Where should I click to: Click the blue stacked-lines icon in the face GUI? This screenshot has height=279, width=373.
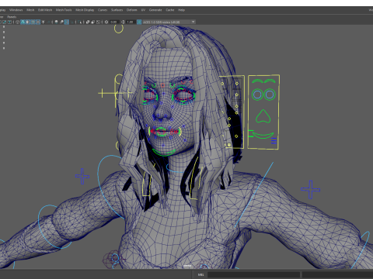point(274,141)
